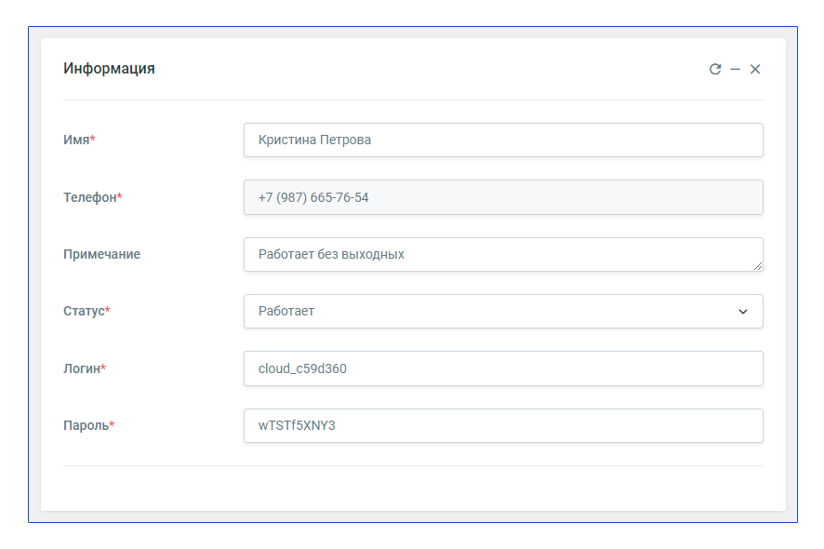Click the Имя field label
The height and width of the screenshot is (549, 824).
79,140
